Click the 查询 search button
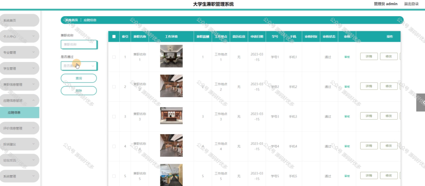This screenshot has width=425, height=186. 79,78
